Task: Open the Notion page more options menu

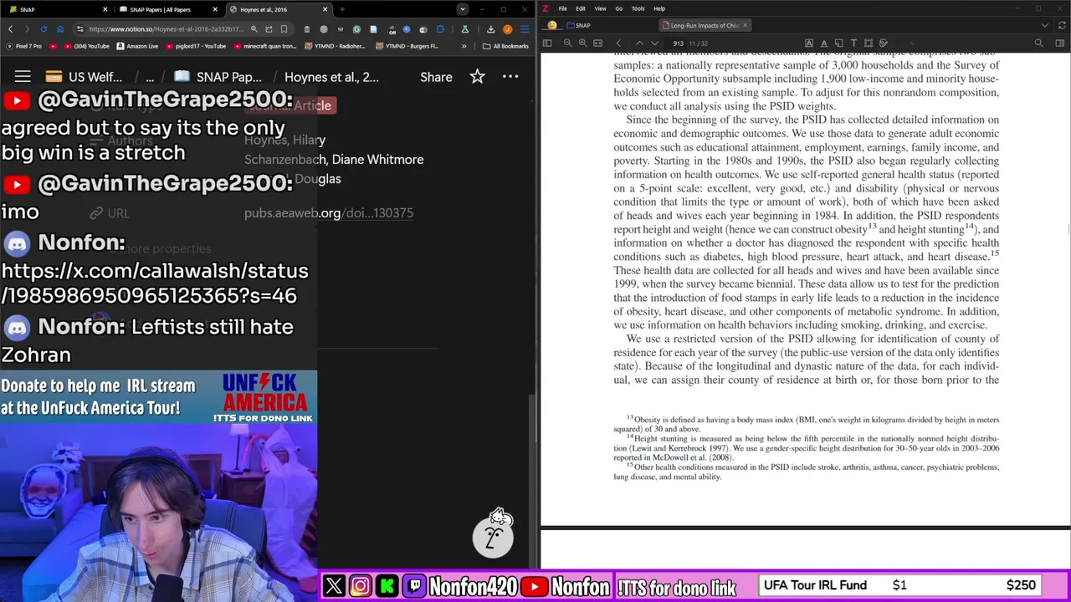Action: point(510,77)
